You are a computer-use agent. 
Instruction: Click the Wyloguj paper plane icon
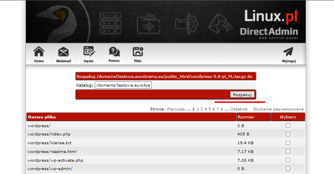click(x=288, y=52)
